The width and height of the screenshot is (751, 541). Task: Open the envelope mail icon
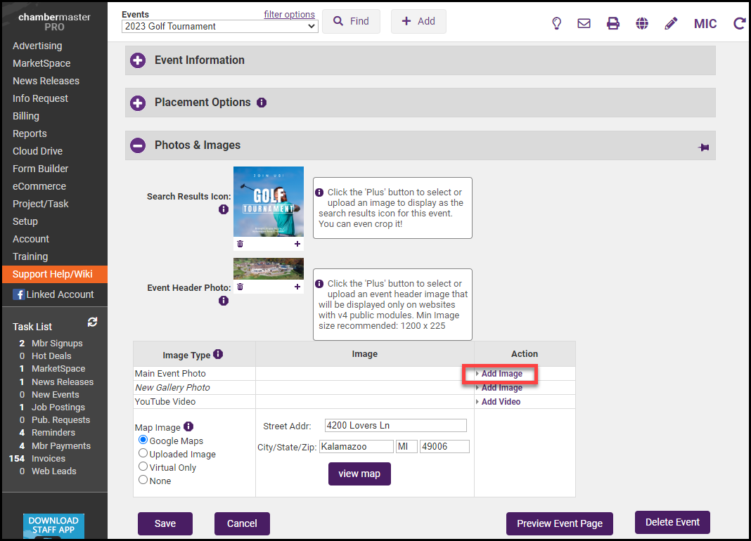point(584,23)
